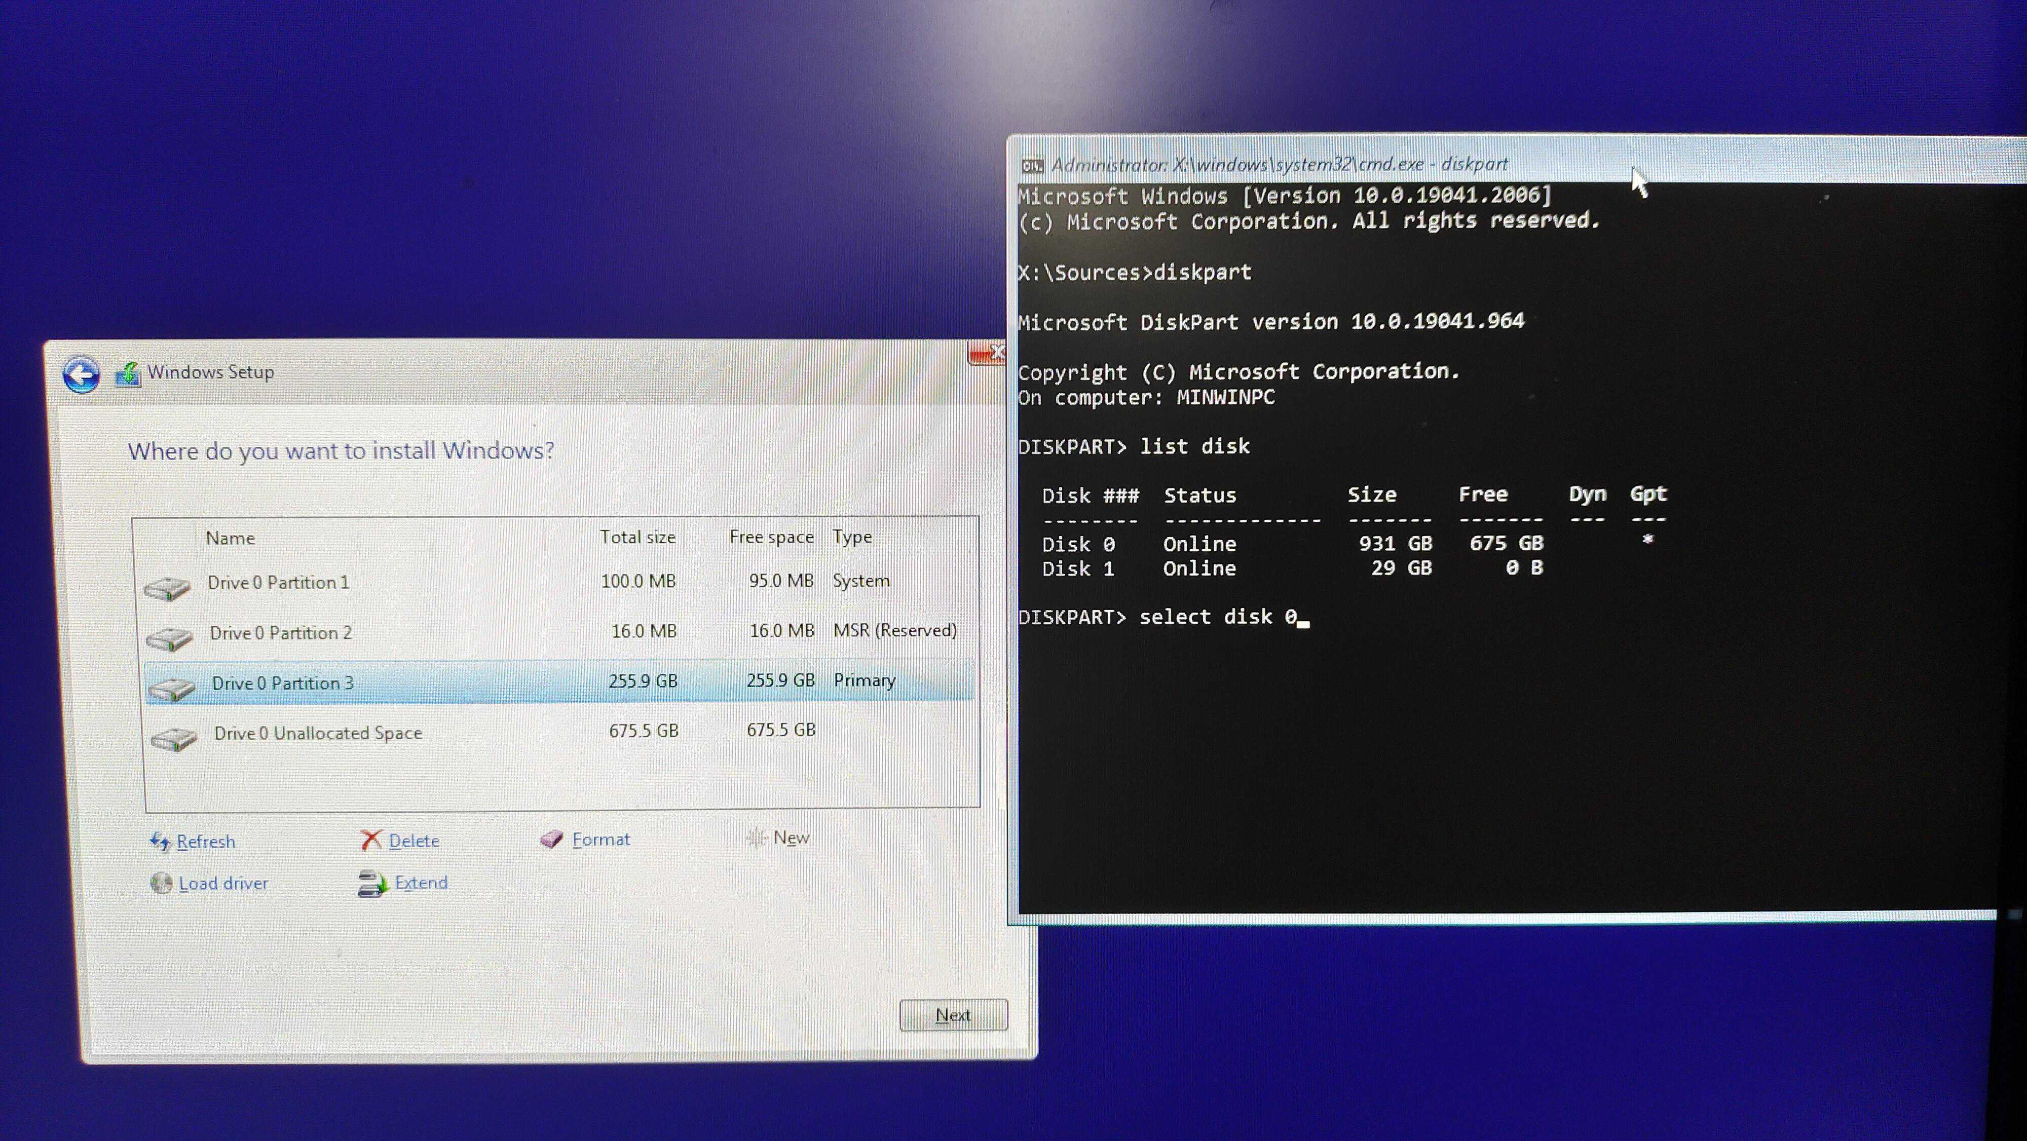Viewport: 2027px width, 1141px height.
Task: Click the Load driver link
Action: point(223,884)
